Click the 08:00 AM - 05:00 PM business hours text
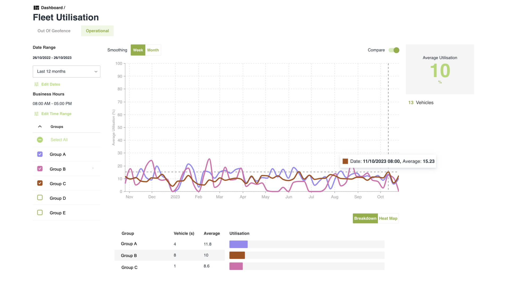Viewport: 510px width, 287px height. (52, 104)
